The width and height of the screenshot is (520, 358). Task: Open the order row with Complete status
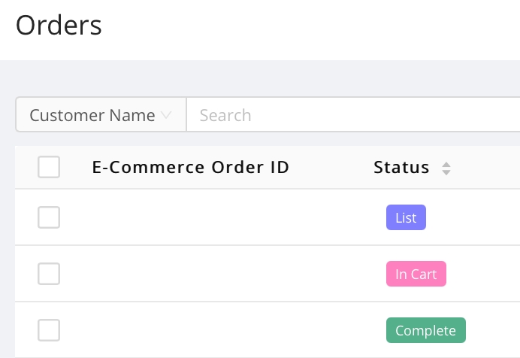(x=225, y=330)
